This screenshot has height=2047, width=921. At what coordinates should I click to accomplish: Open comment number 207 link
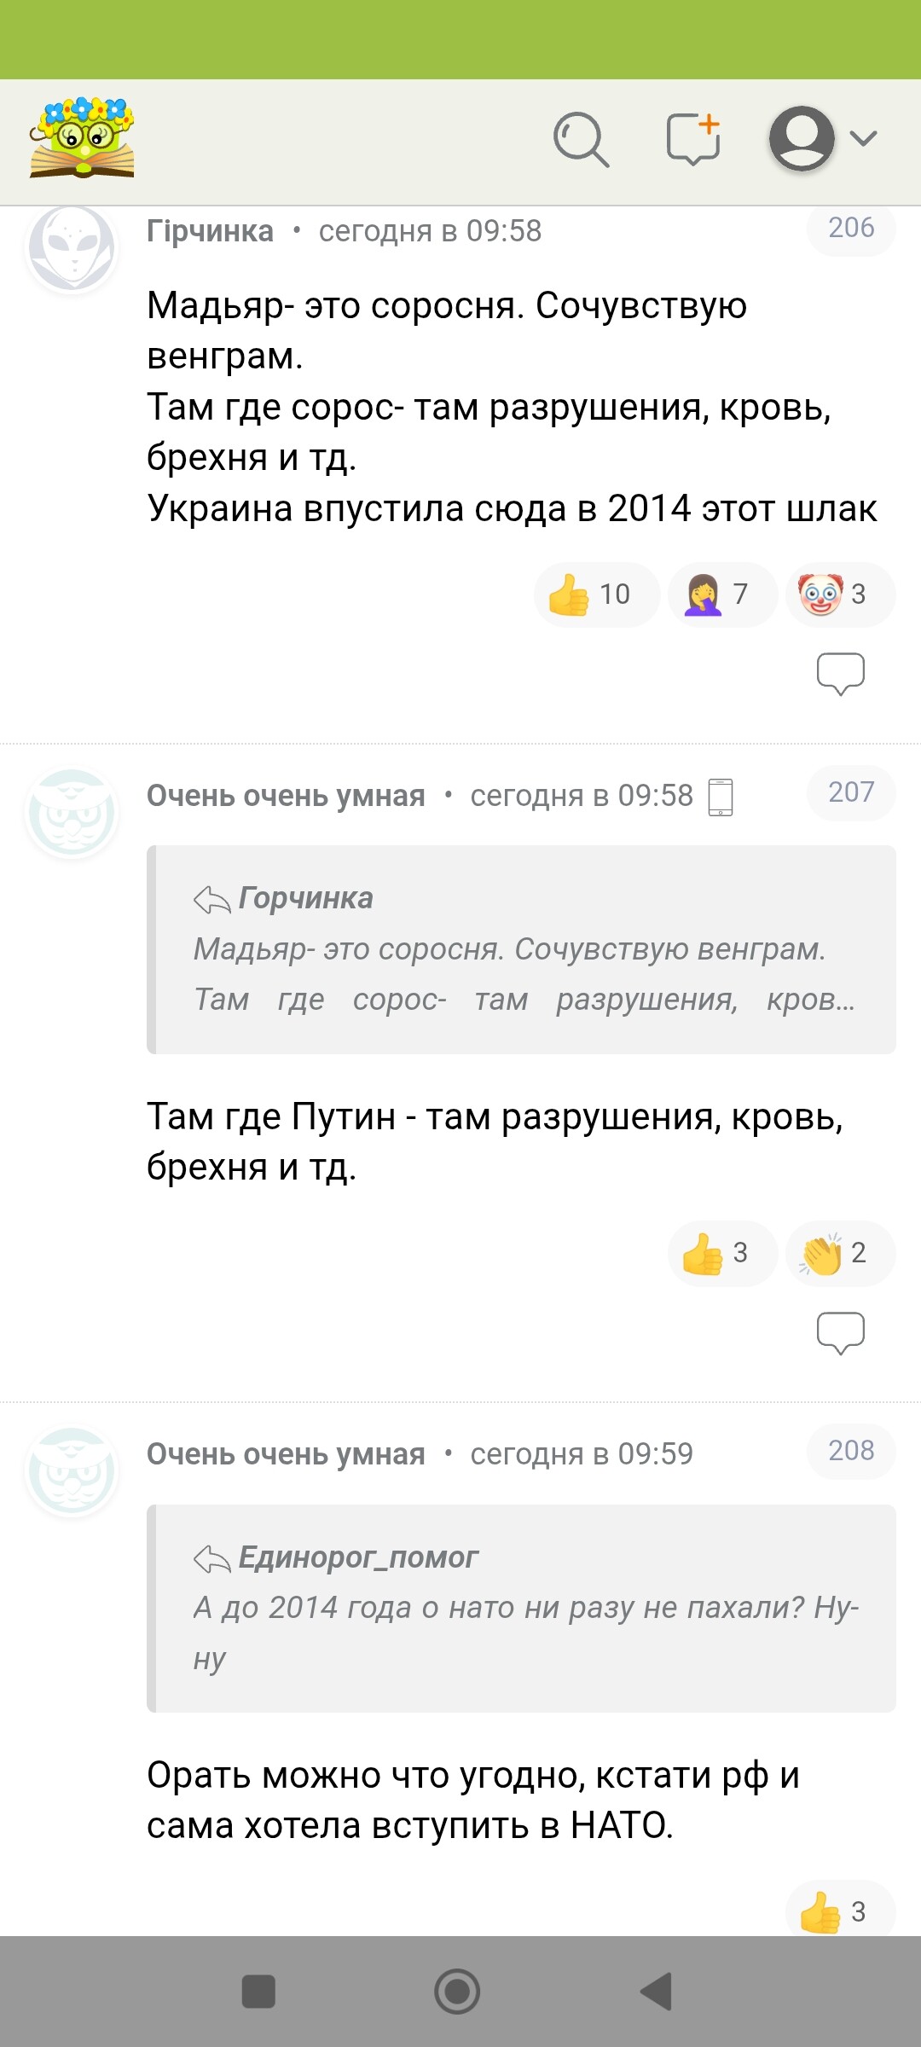click(x=850, y=792)
